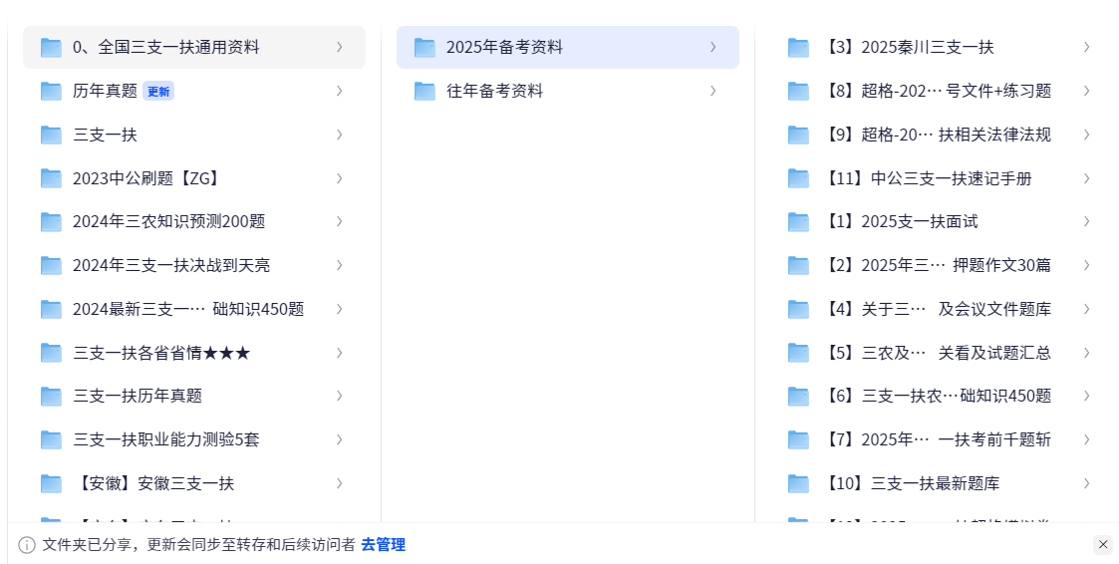Click folder icon of 【10】三支一扶最新题库
Screen dimensions: 1119x564
point(798,483)
